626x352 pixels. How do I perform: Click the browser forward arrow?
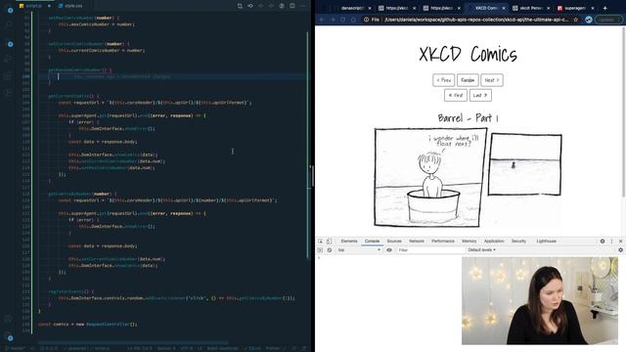333,20
